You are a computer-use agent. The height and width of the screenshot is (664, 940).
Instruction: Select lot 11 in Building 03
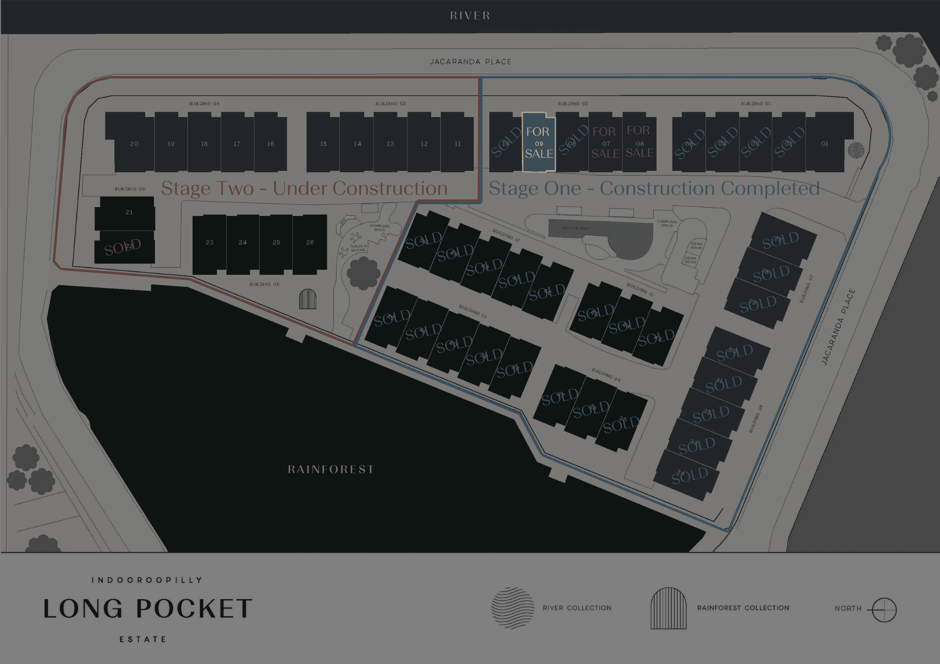click(457, 142)
